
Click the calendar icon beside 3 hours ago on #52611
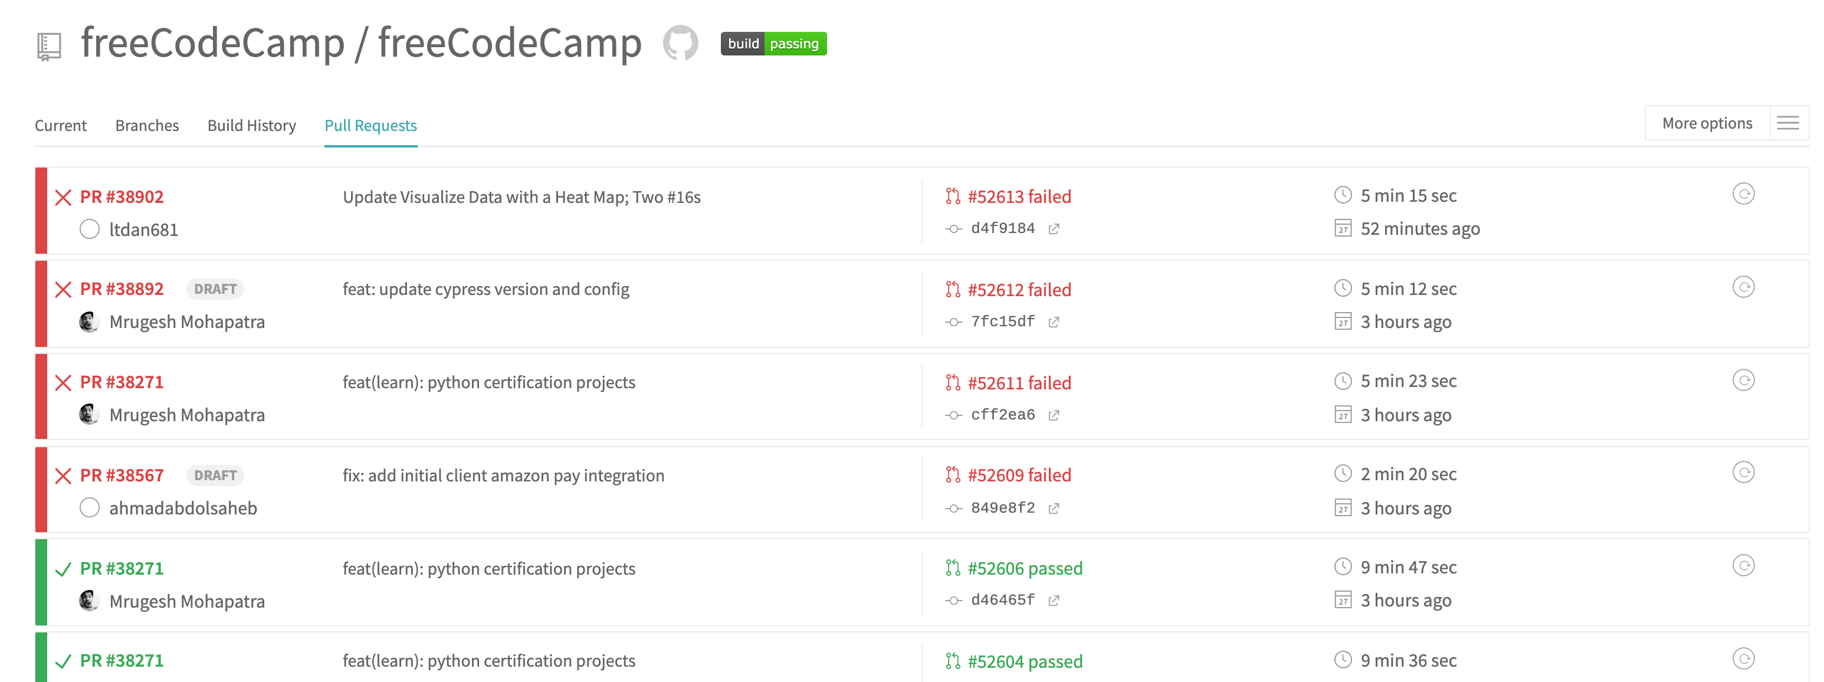click(x=1342, y=414)
